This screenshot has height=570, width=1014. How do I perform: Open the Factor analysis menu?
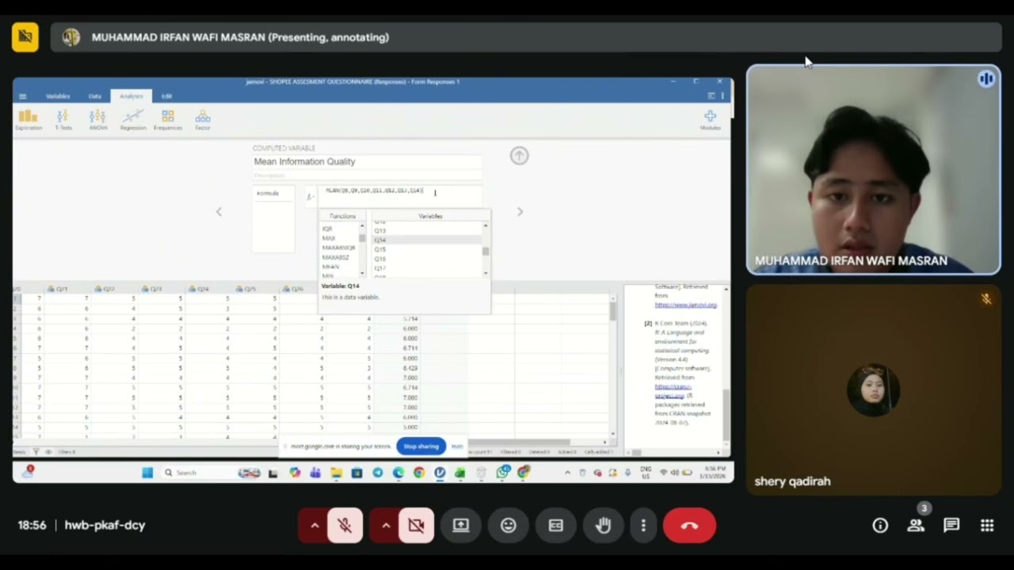click(x=203, y=120)
